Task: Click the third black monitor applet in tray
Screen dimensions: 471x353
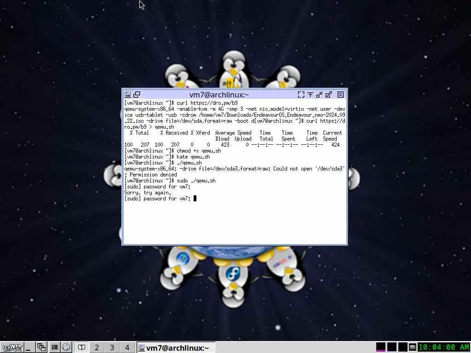Action: click(x=403, y=347)
